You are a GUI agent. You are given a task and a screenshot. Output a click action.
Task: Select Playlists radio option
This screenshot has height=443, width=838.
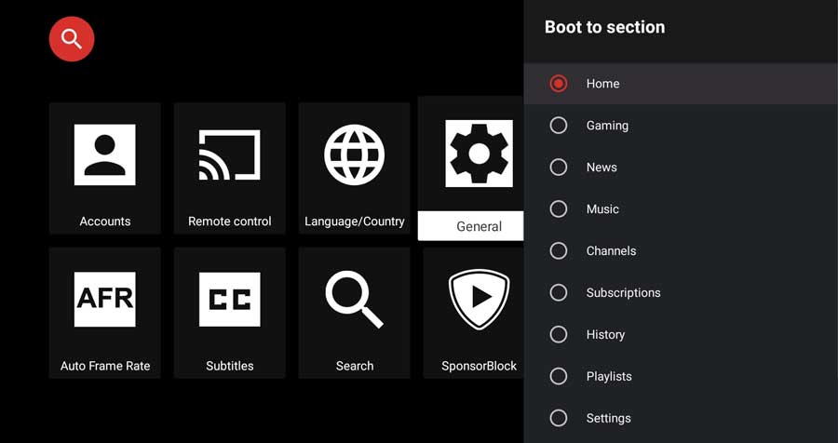click(x=681, y=376)
